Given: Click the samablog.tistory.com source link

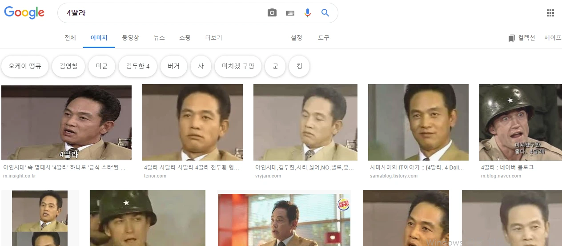Looking at the screenshot, I should pyautogui.click(x=394, y=176).
